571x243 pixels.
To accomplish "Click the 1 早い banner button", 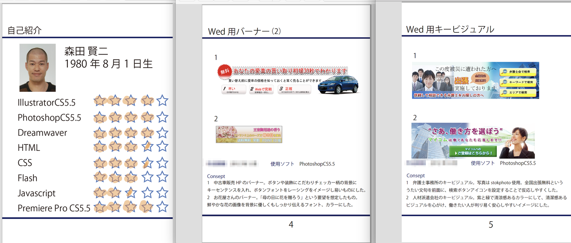I will pos(234,90).
